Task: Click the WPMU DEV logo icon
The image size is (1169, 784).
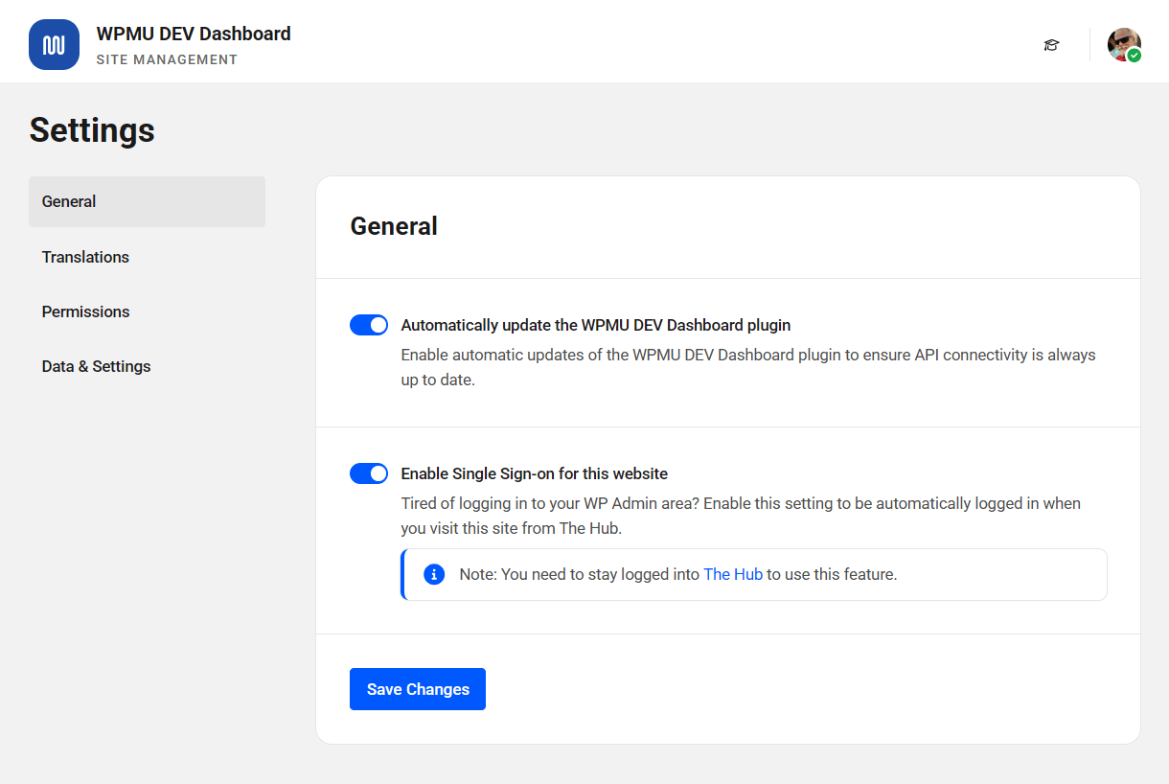Action: tap(54, 45)
